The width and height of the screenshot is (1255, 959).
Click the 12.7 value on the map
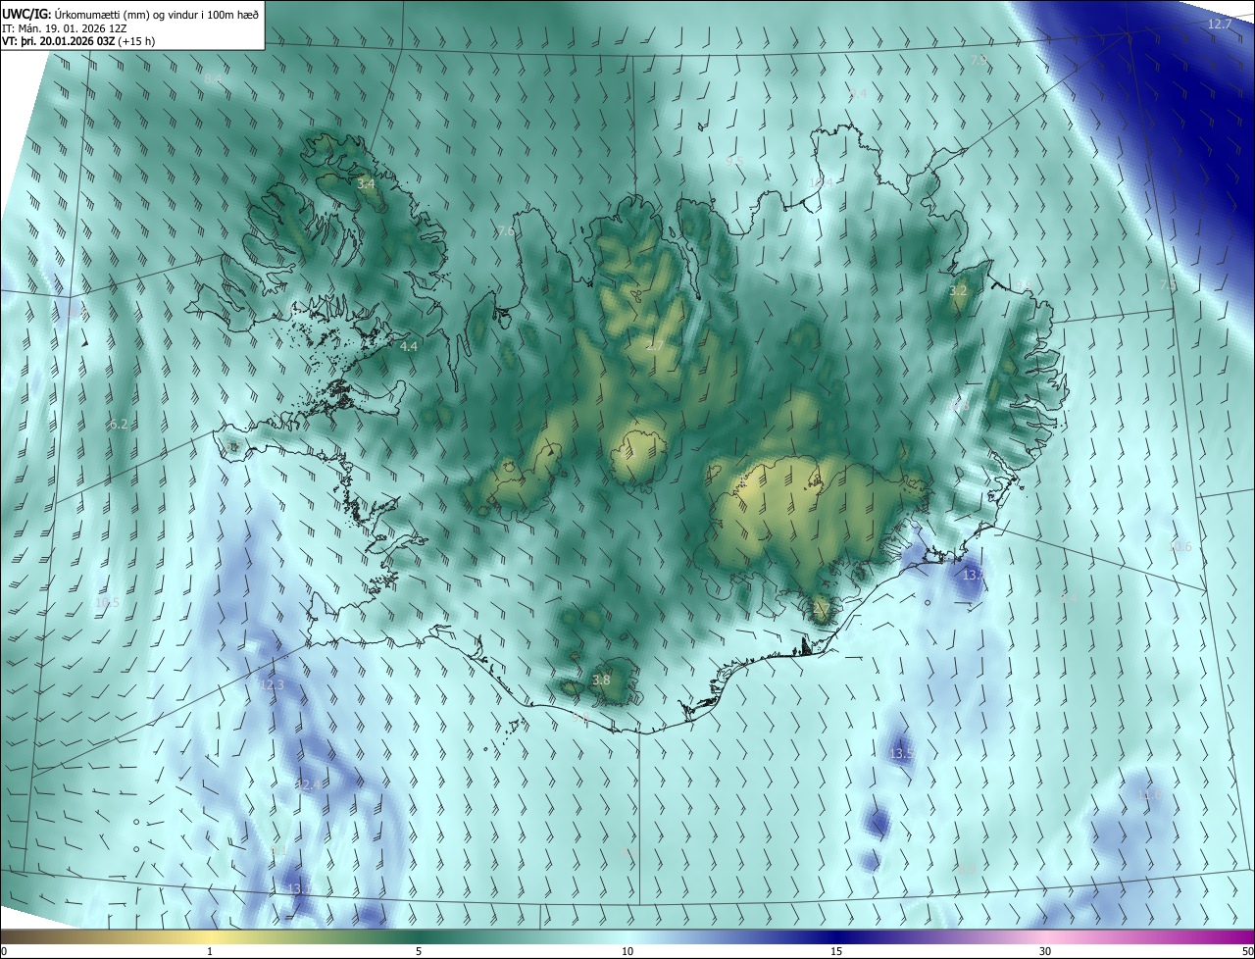pos(1219,24)
